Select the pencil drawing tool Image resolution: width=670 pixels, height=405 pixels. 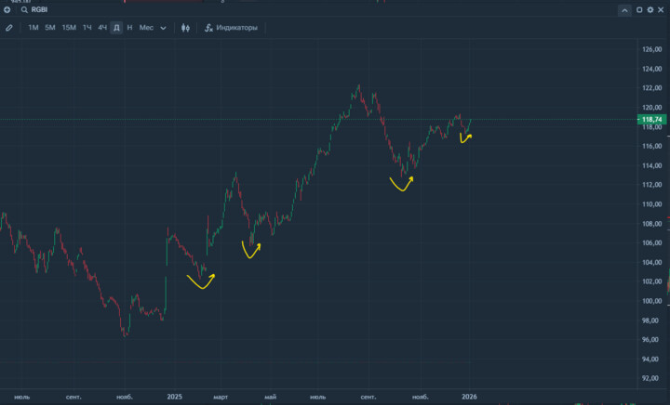click(x=9, y=28)
